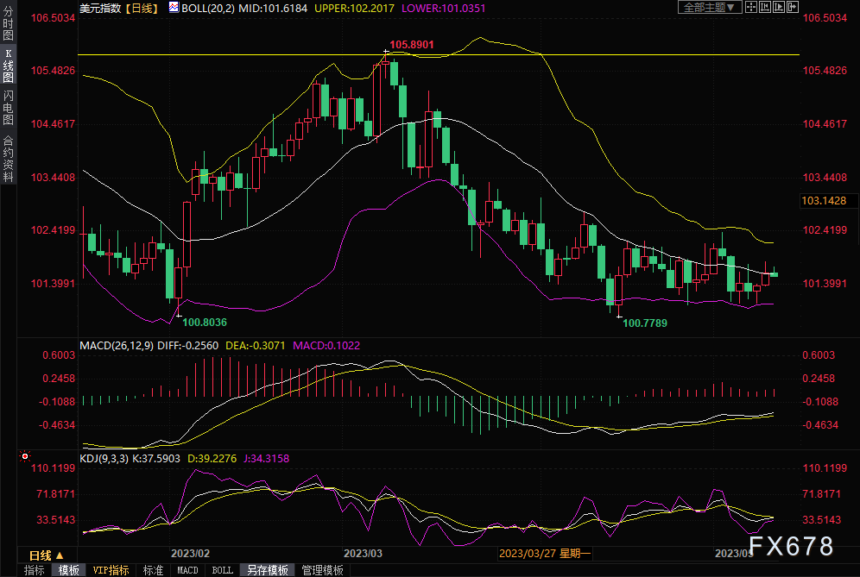
Task: Click the 另存模板 button
Action: [x=268, y=570]
